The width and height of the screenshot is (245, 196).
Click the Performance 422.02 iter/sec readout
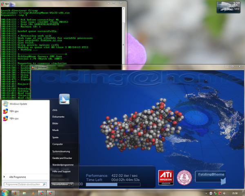click(112, 176)
